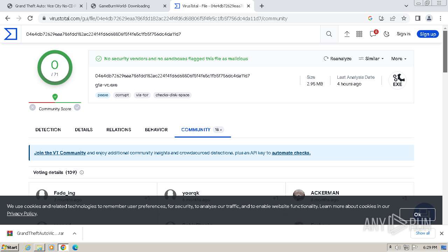Image resolution: width=448 pixels, height=252 pixels.
Task: Click Show all downloads button
Action: [x=422, y=233]
